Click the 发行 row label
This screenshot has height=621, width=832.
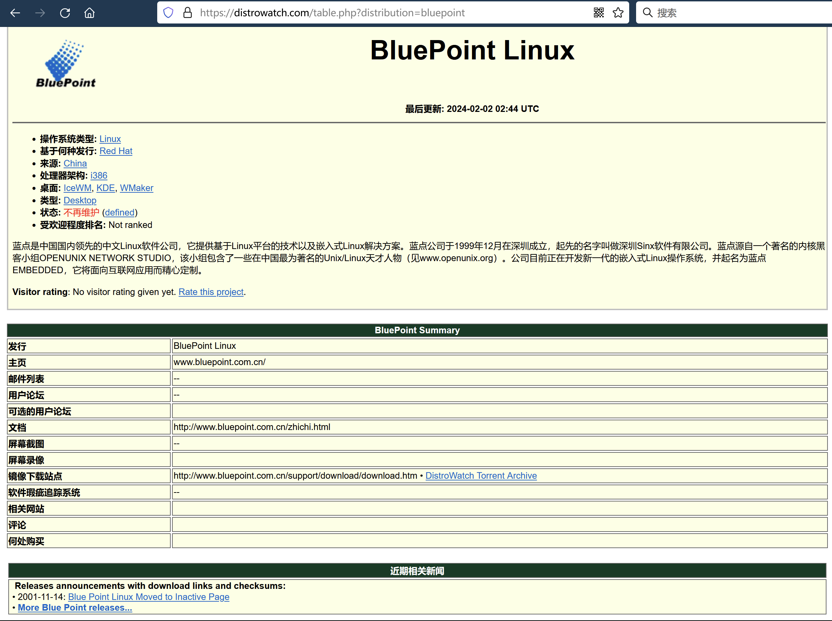click(x=17, y=346)
